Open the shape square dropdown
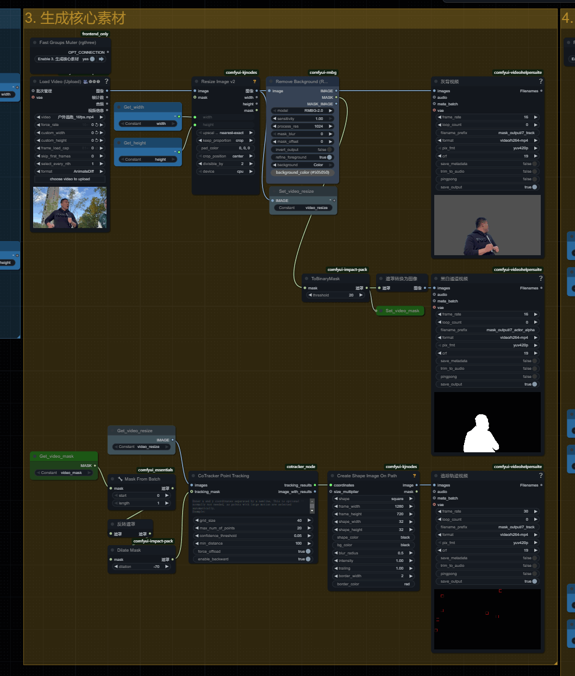Image resolution: width=575 pixels, height=676 pixels. [373, 499]
